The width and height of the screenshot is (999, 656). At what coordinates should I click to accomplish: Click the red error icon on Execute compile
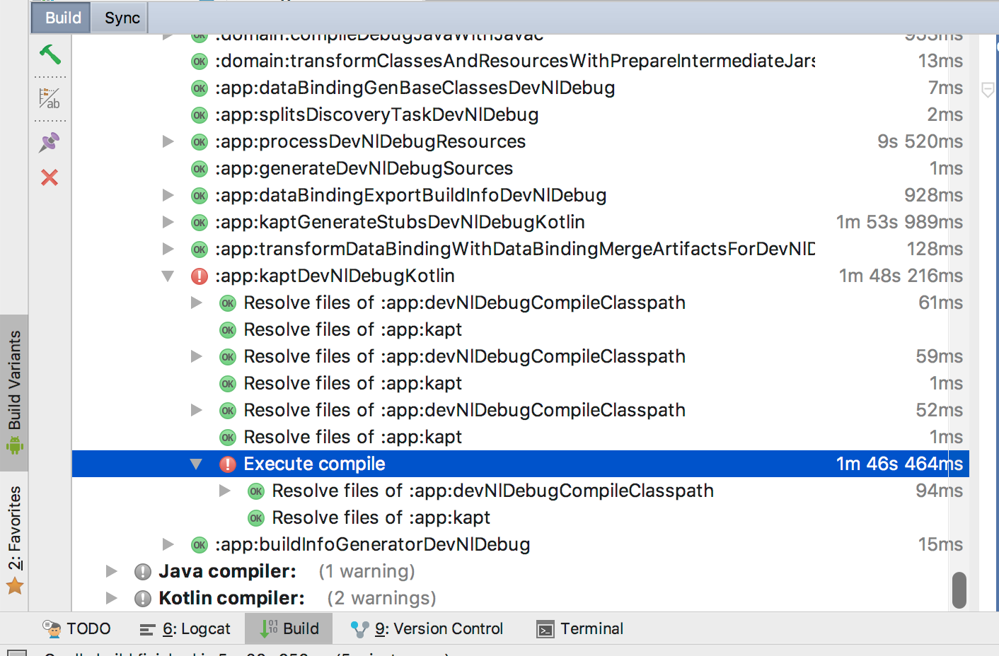tap(227, 464)
